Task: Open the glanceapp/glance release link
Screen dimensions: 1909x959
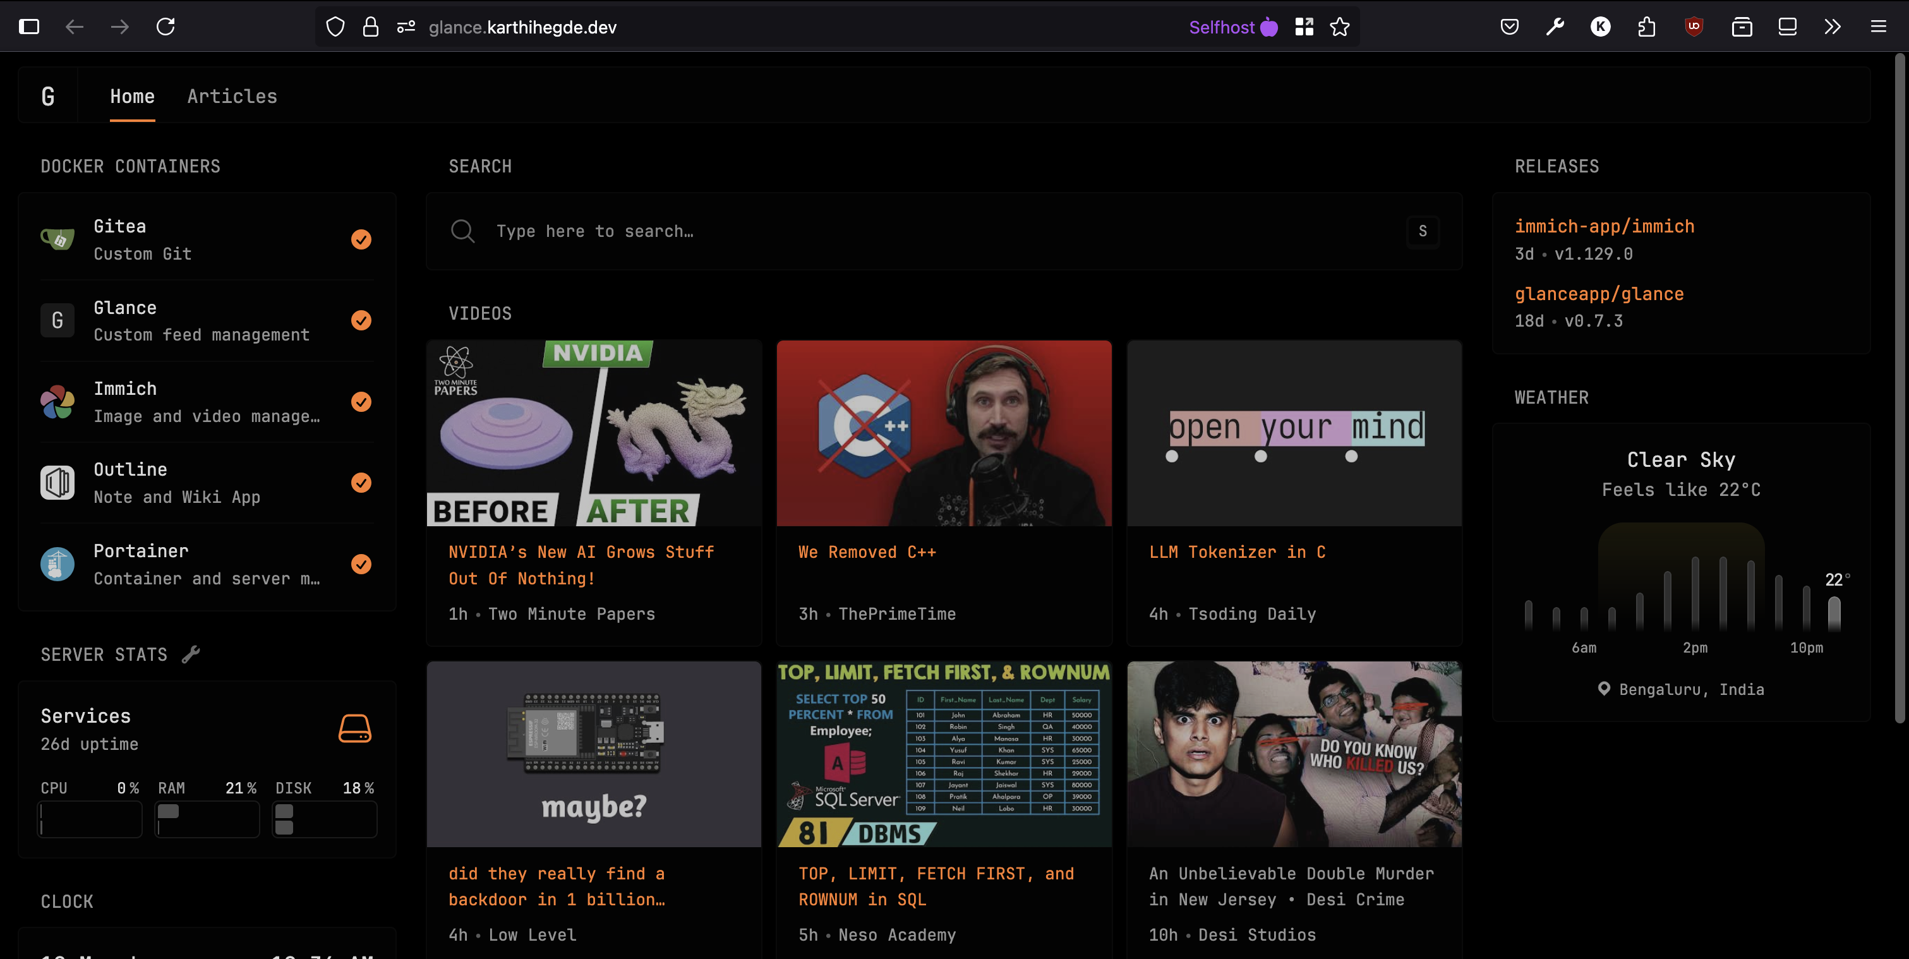Action: (1599, 294)
